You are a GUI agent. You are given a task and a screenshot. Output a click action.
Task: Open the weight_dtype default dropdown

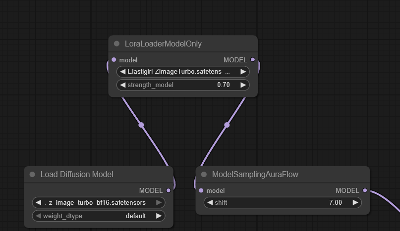99,216
